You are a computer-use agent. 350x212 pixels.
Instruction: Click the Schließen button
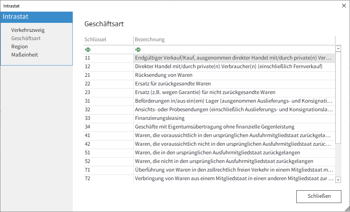pos(319,196)
